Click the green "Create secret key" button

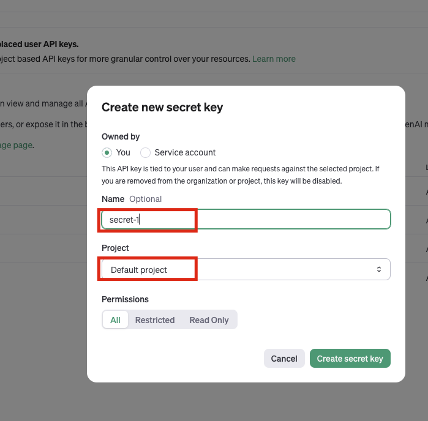click(x=350, y=359)
